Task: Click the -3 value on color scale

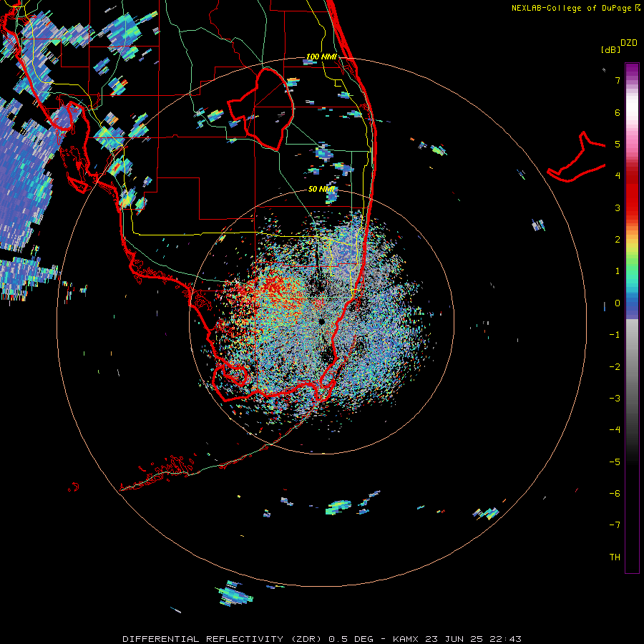Action: [x=615, y=399]
